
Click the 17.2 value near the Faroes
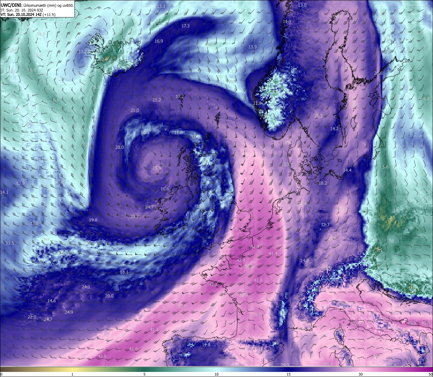(180, 96)
